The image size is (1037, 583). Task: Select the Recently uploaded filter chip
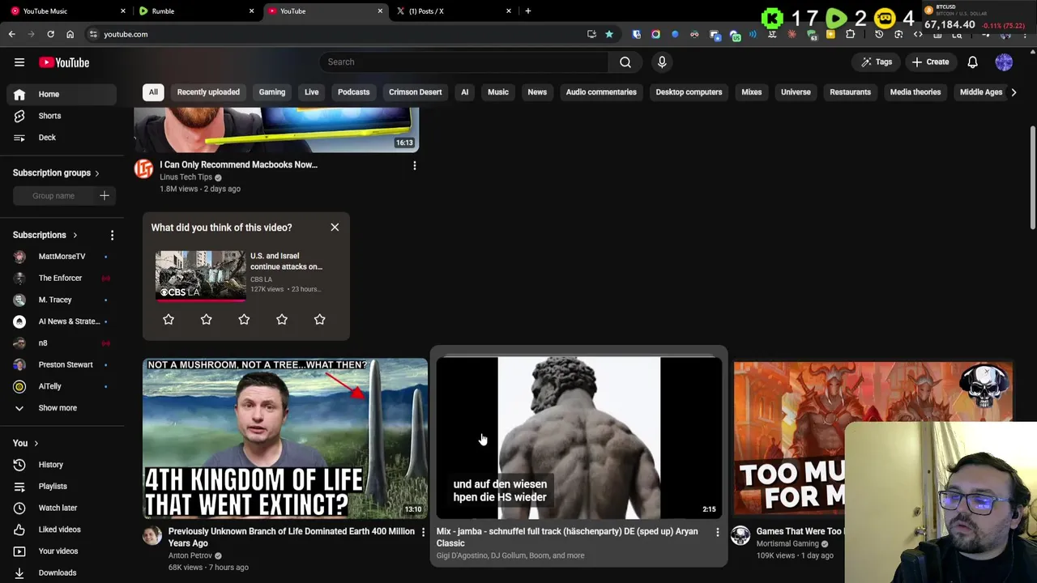[x=208, y=92]
